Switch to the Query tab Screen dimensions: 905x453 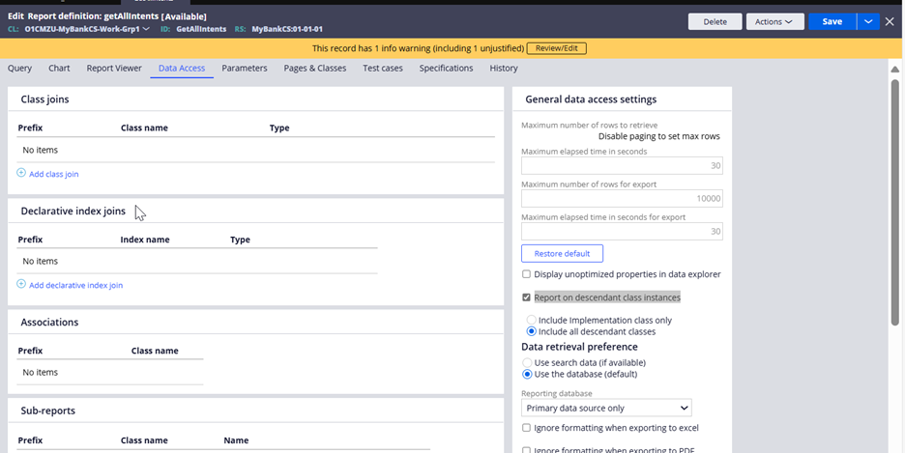[19, 69]
